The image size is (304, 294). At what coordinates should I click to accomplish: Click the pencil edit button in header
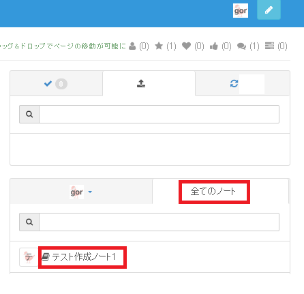click(x=269, y=10)
